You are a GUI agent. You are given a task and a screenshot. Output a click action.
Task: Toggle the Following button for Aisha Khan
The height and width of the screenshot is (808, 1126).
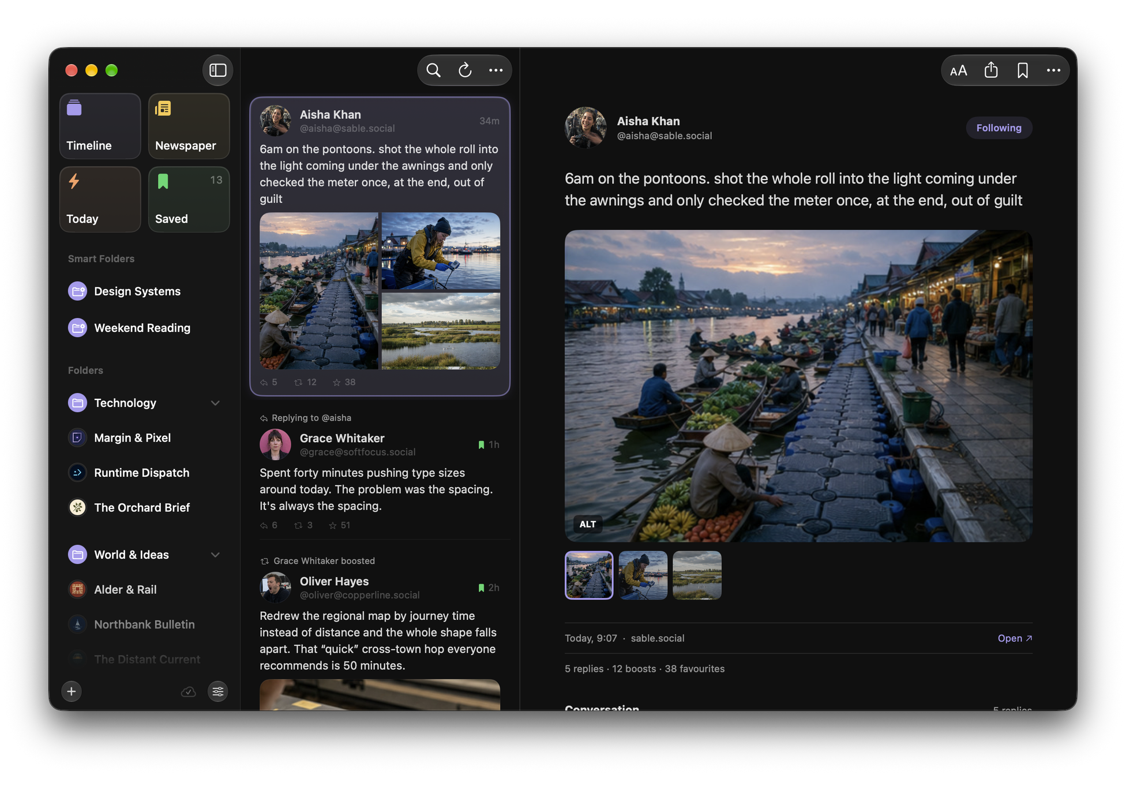click(x=999, y=128)
